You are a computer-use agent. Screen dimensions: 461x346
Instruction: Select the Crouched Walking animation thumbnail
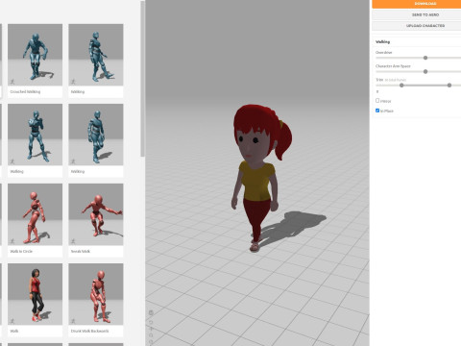click(35, 55)
